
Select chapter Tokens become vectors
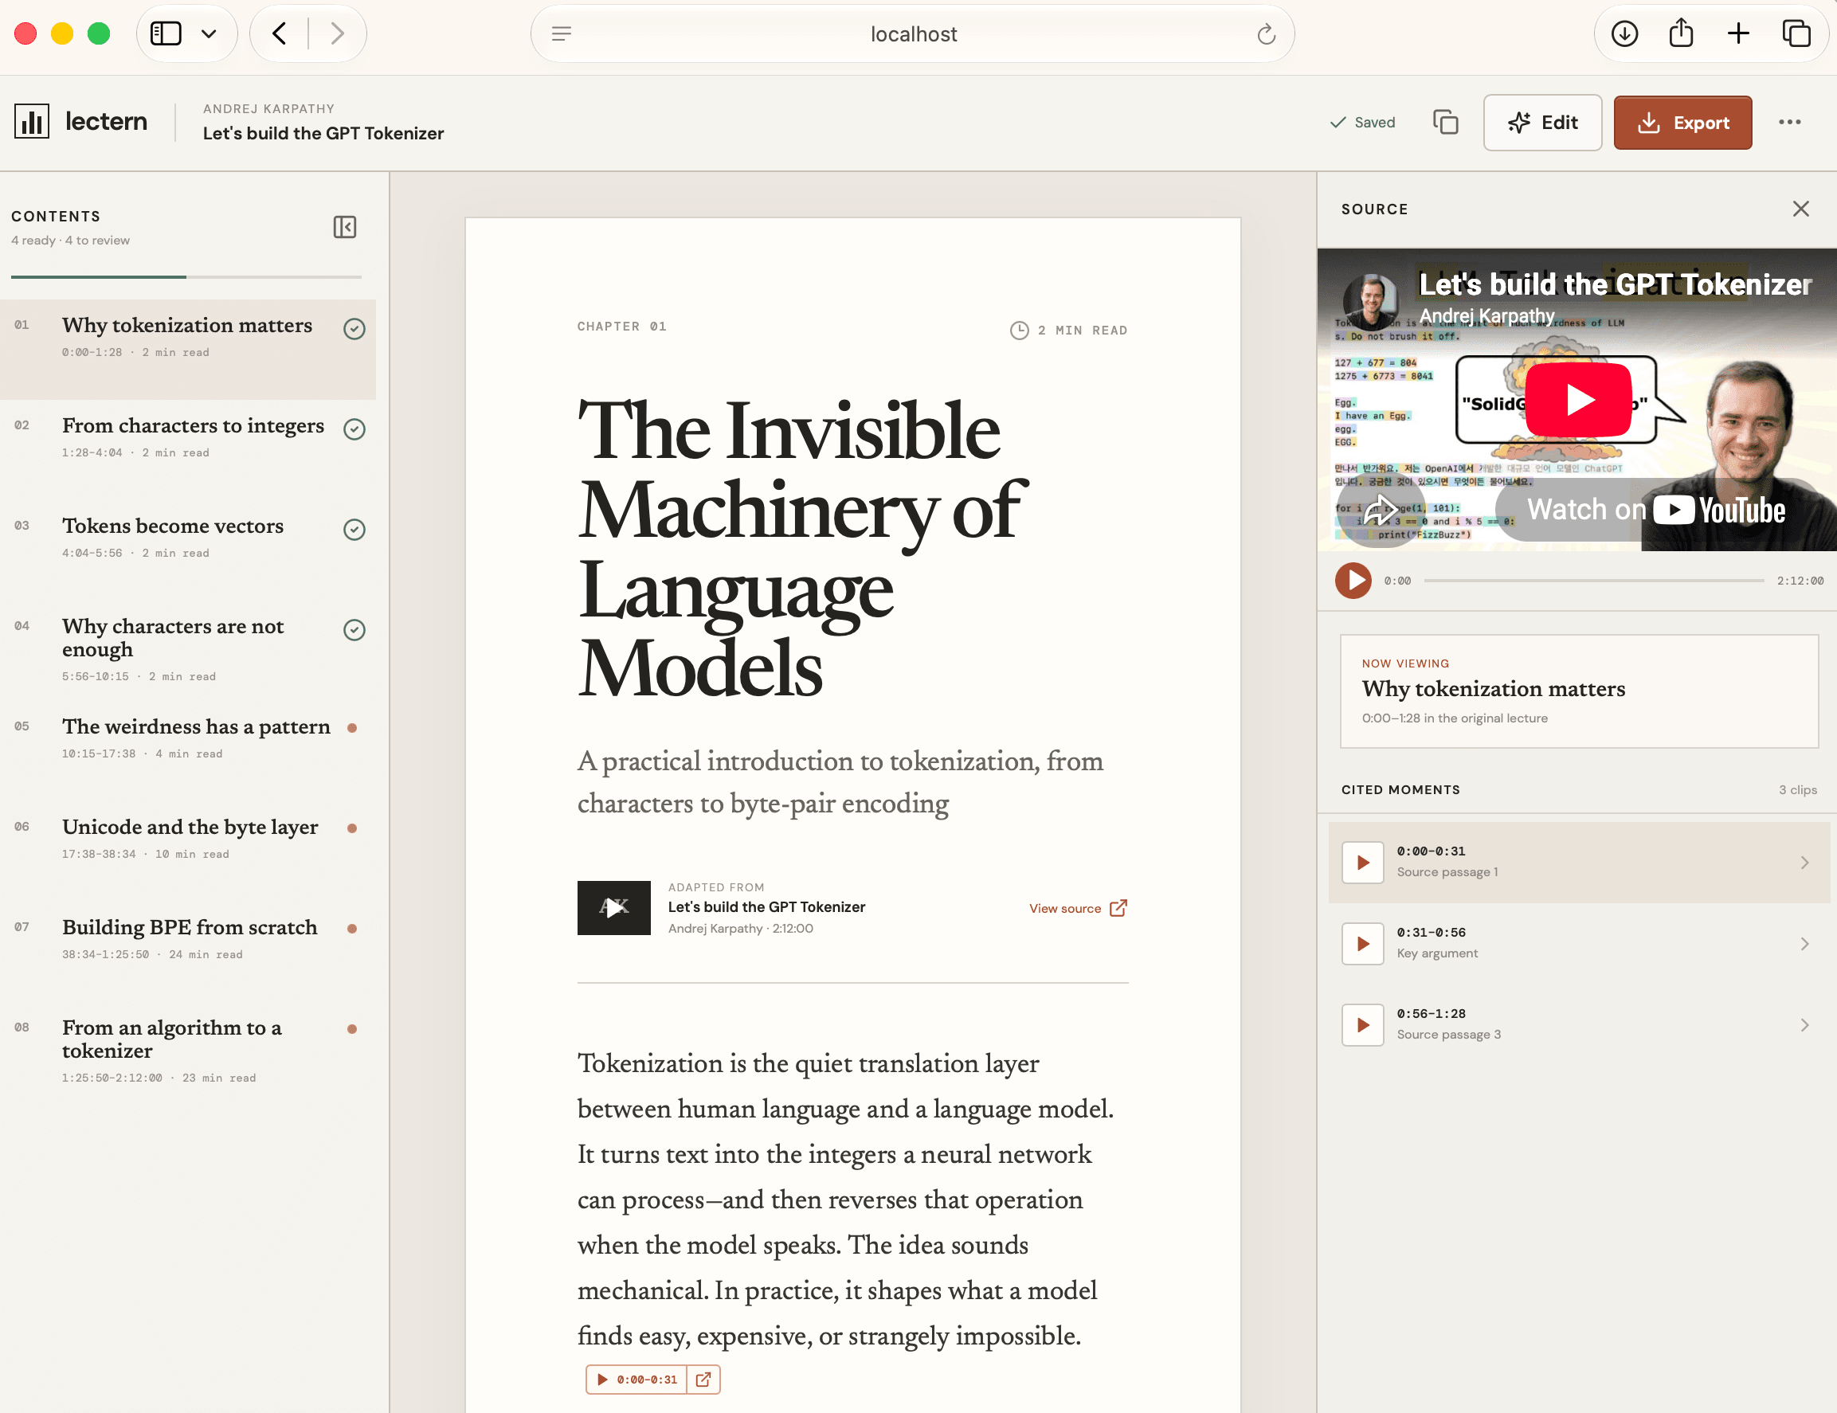point(187,550)
